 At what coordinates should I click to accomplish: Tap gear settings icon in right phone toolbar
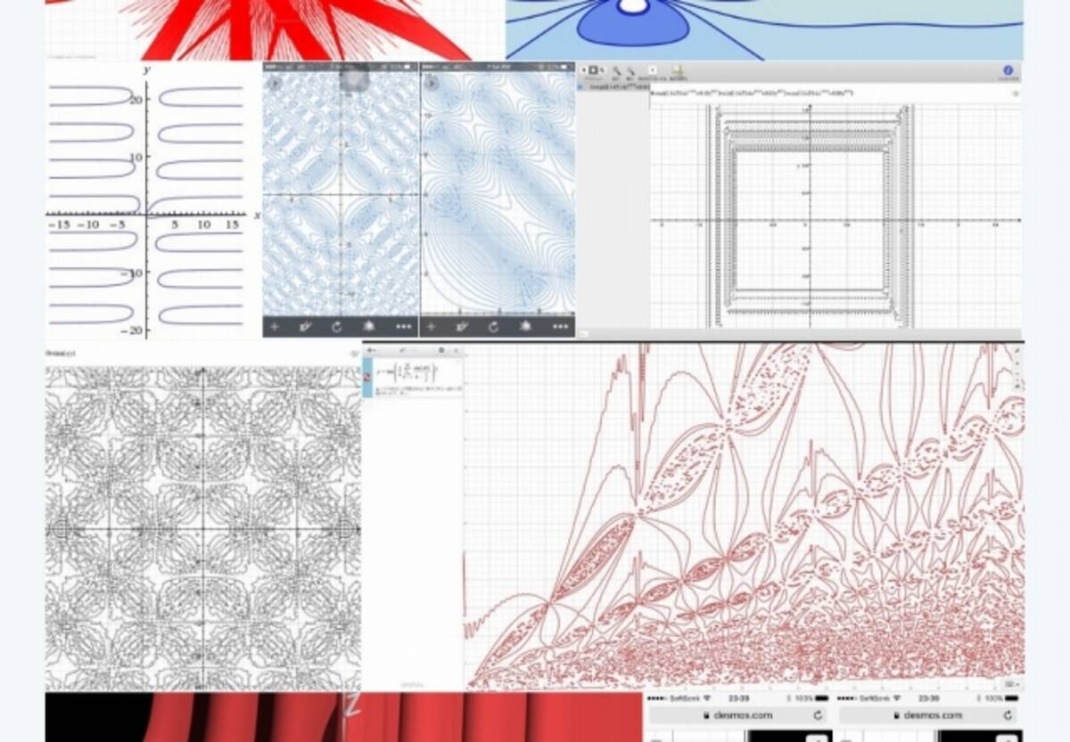click(527, 327)
